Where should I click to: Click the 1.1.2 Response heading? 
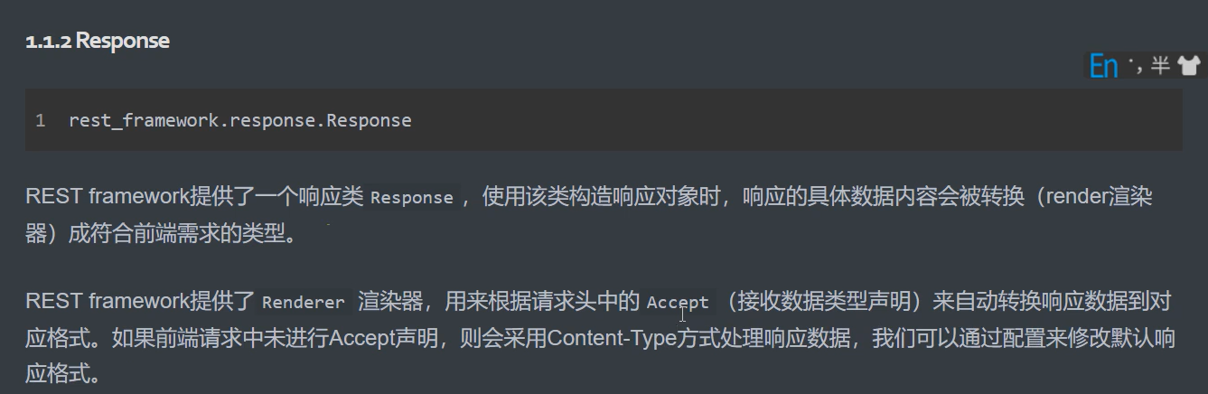98,42
